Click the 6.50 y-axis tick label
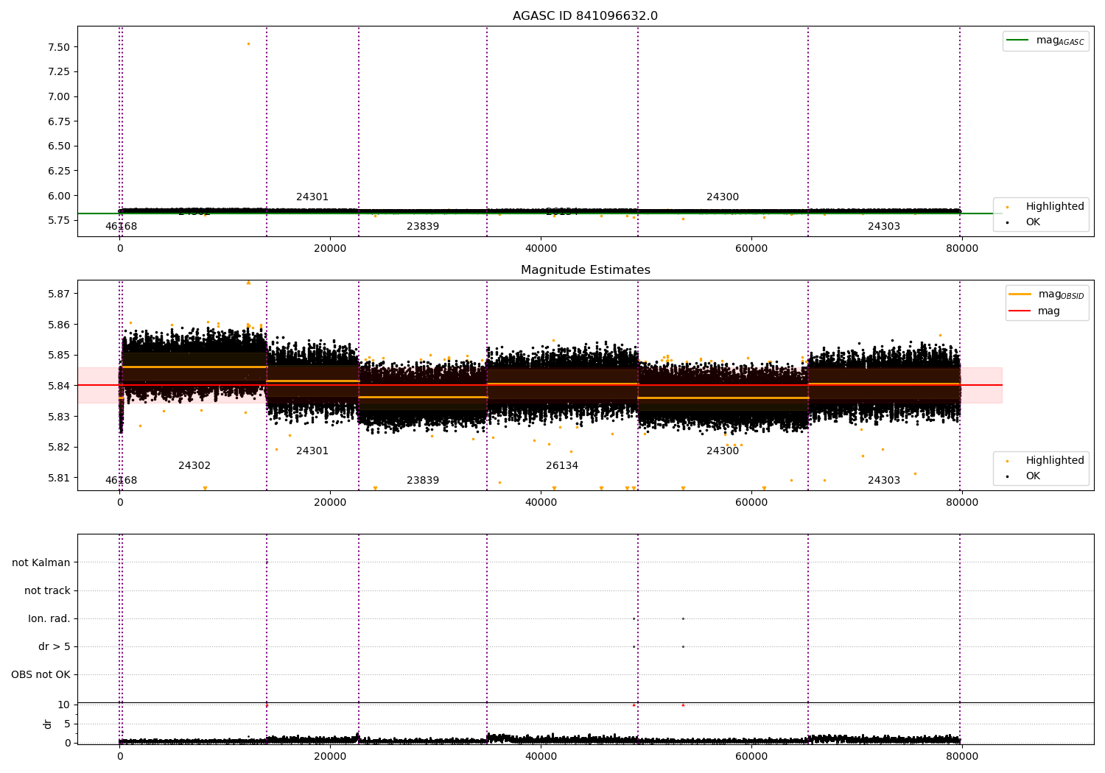 (x=58, y=147)
